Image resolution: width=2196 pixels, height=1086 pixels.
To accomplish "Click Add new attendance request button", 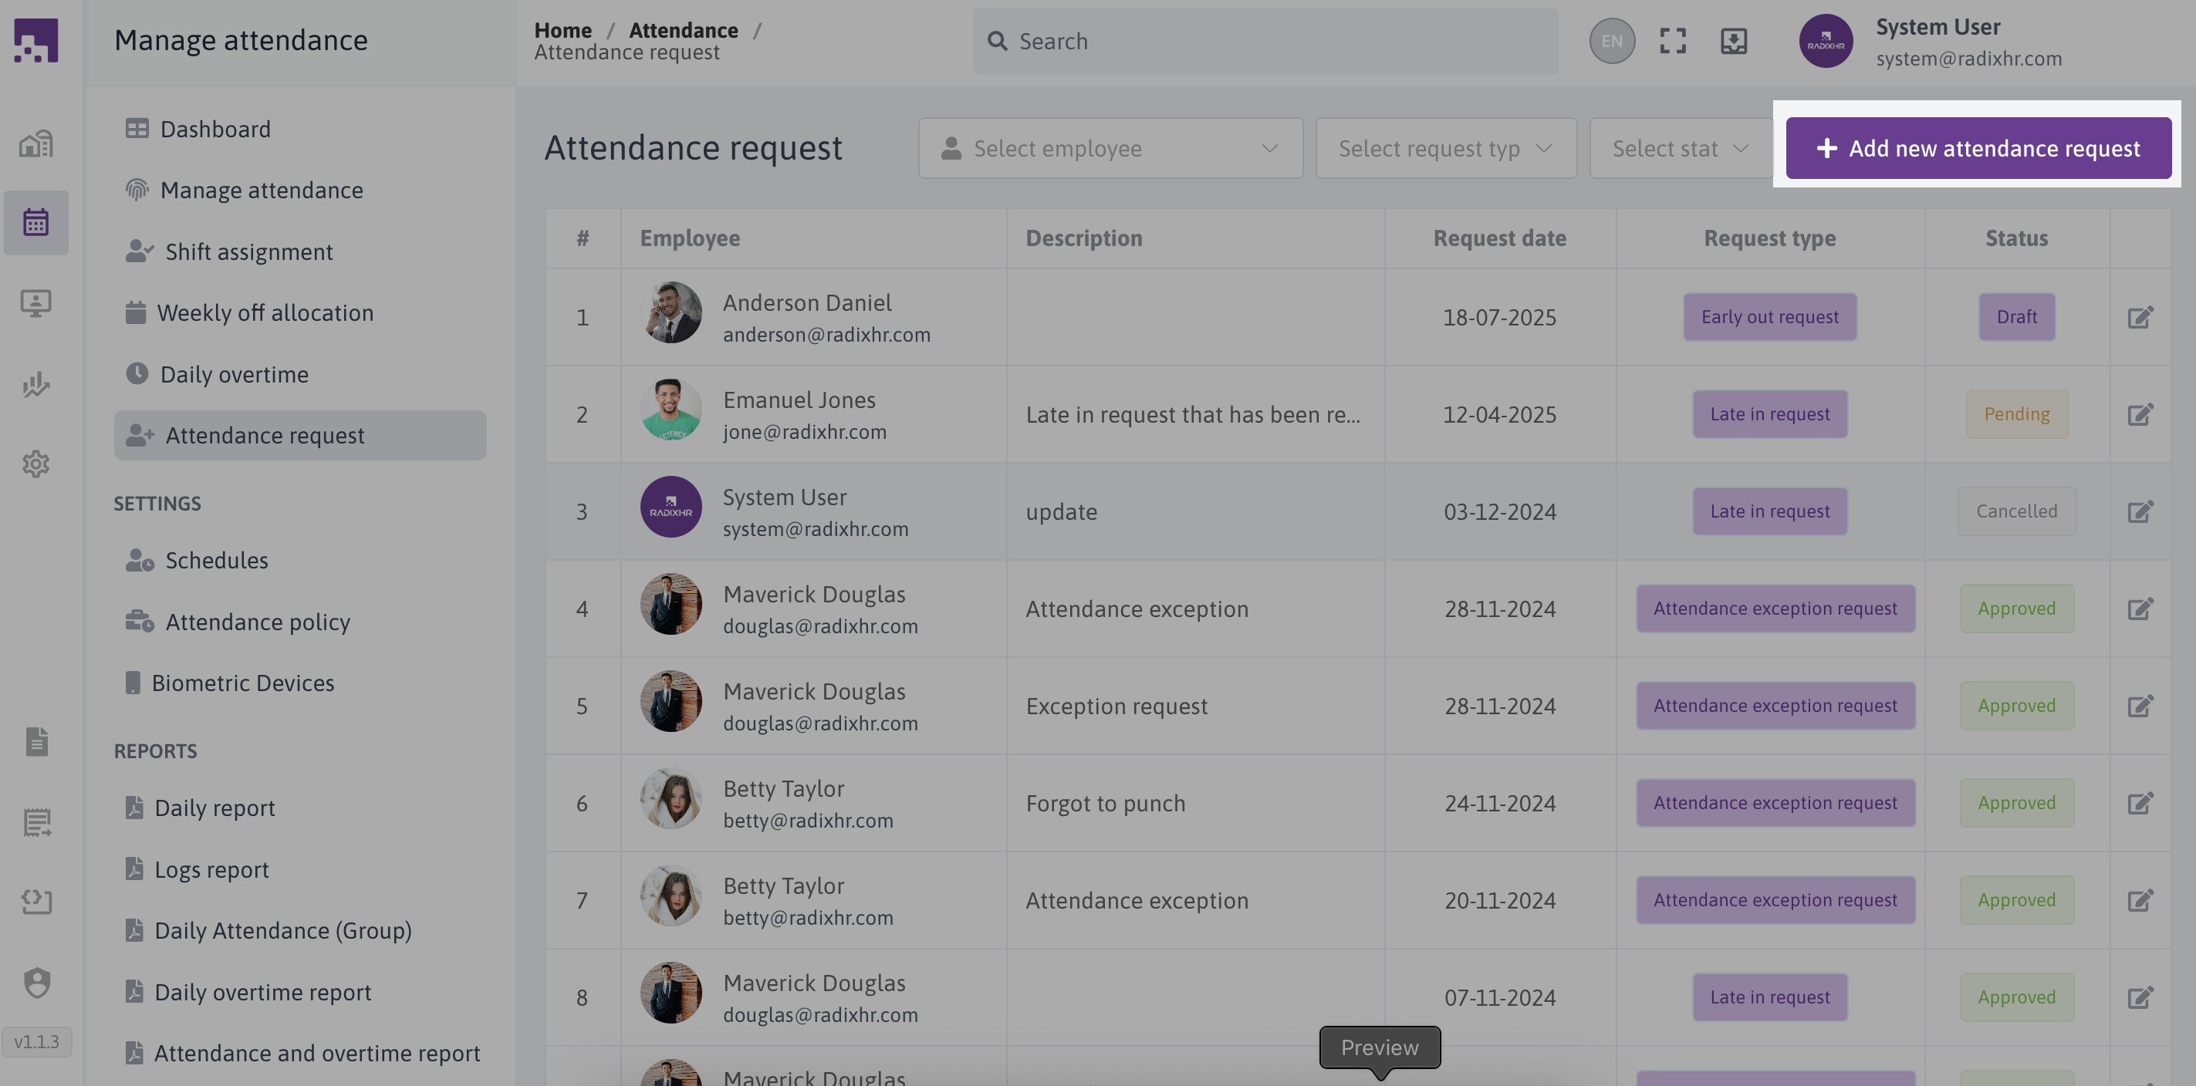I will click(x=1978, y=148).
